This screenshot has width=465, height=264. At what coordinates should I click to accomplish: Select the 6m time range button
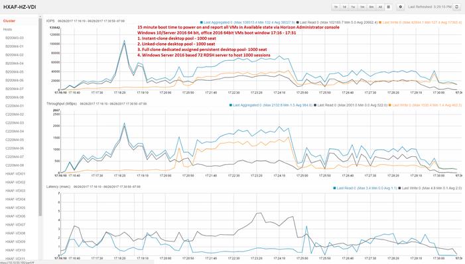(371, 7)
